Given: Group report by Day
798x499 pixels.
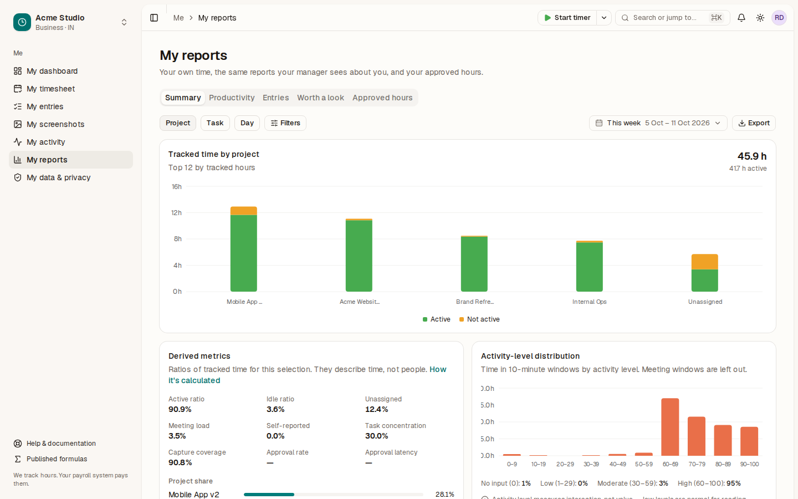Looking at the screenshot, I should click(x=247, y=123).
